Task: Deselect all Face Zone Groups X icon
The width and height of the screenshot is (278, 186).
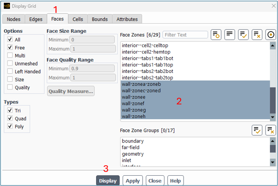Action: coord(271,130)
